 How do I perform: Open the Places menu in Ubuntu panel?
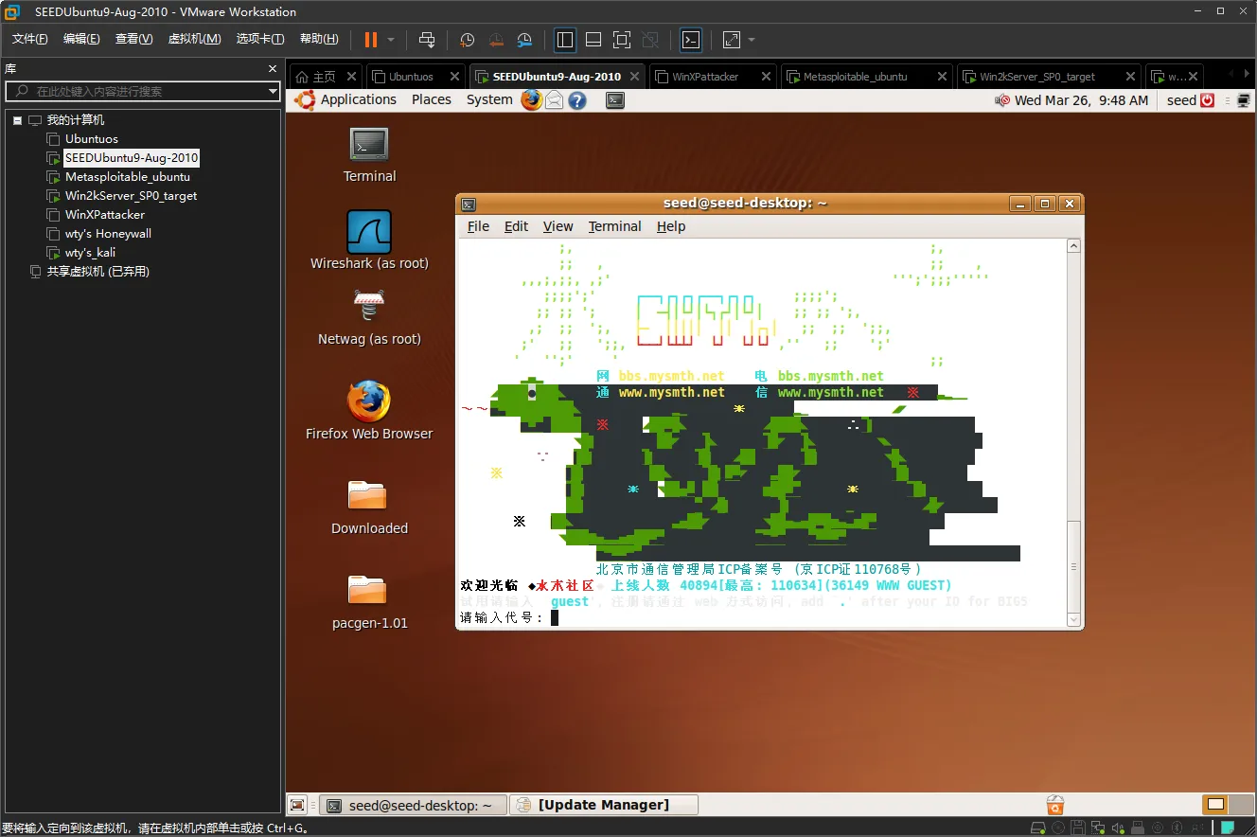(432, 99)
